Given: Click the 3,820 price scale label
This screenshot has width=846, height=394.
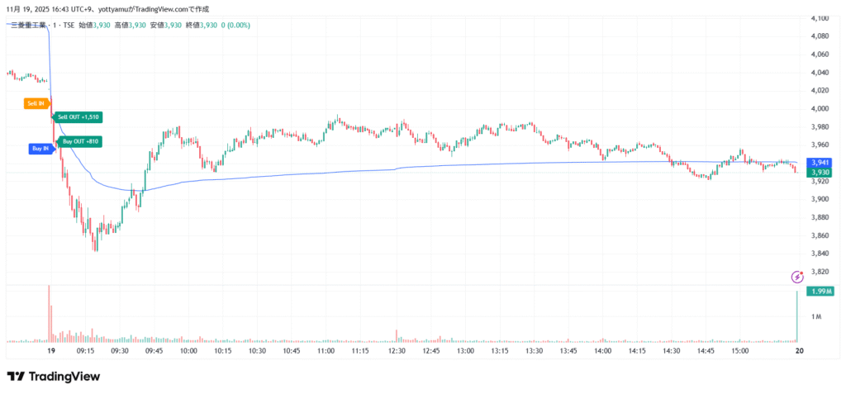Looking at the screenshot, I should click(x=820, y=271).
